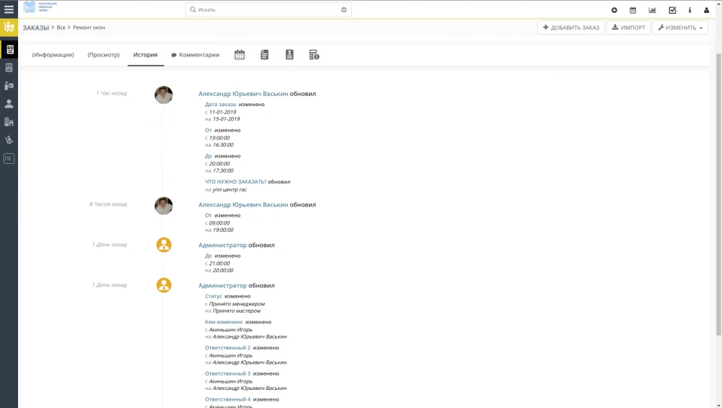This screenshot has width=722, height=408.
Task: Click the invoice with dollar tab icon
Action: tap(314, 55)
